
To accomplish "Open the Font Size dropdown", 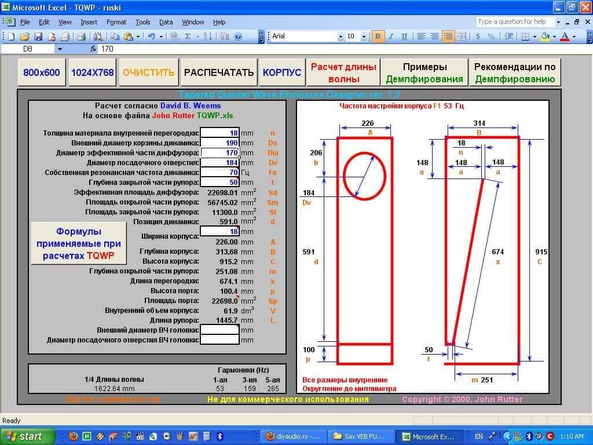I will click(x=364, y=37).
